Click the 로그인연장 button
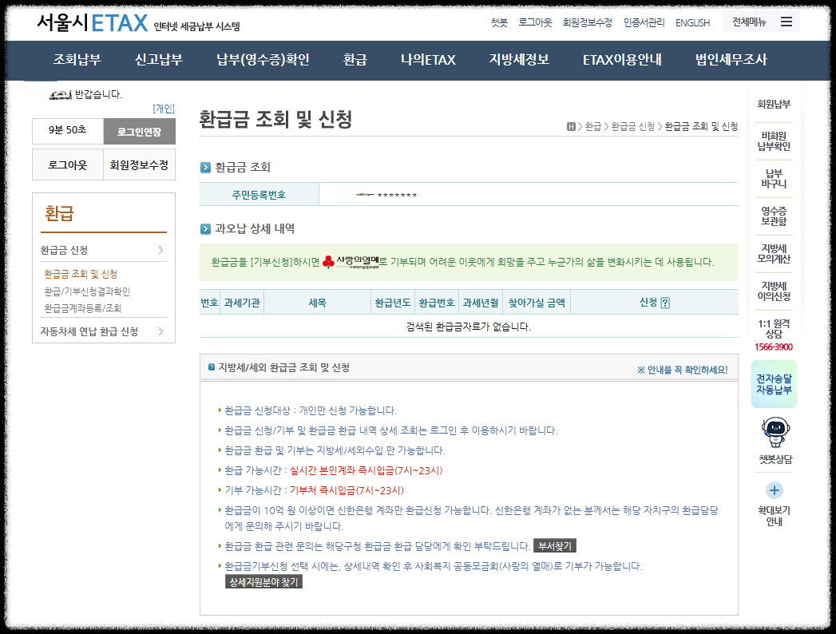The width and height of the screenshot is (836, 634). point(139,132)
